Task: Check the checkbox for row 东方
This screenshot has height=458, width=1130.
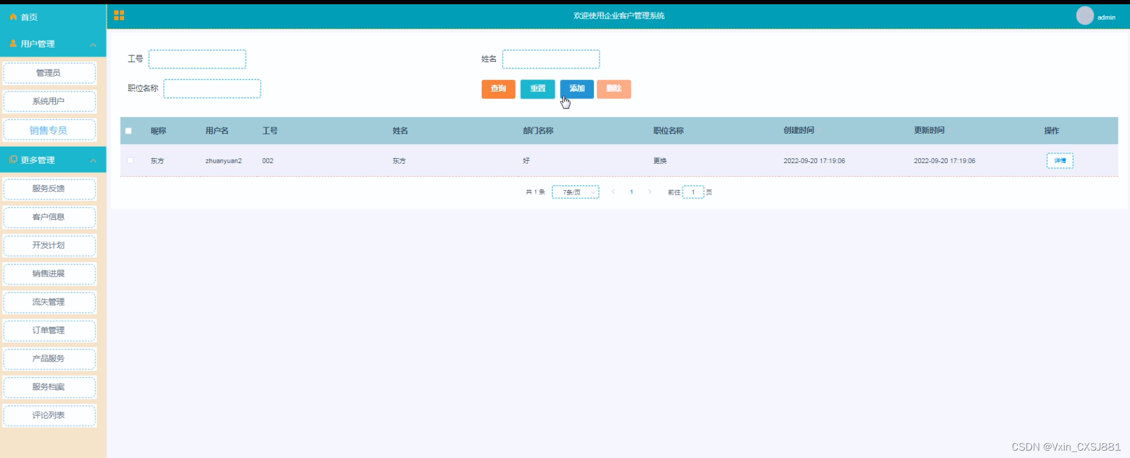Action: 130,161
